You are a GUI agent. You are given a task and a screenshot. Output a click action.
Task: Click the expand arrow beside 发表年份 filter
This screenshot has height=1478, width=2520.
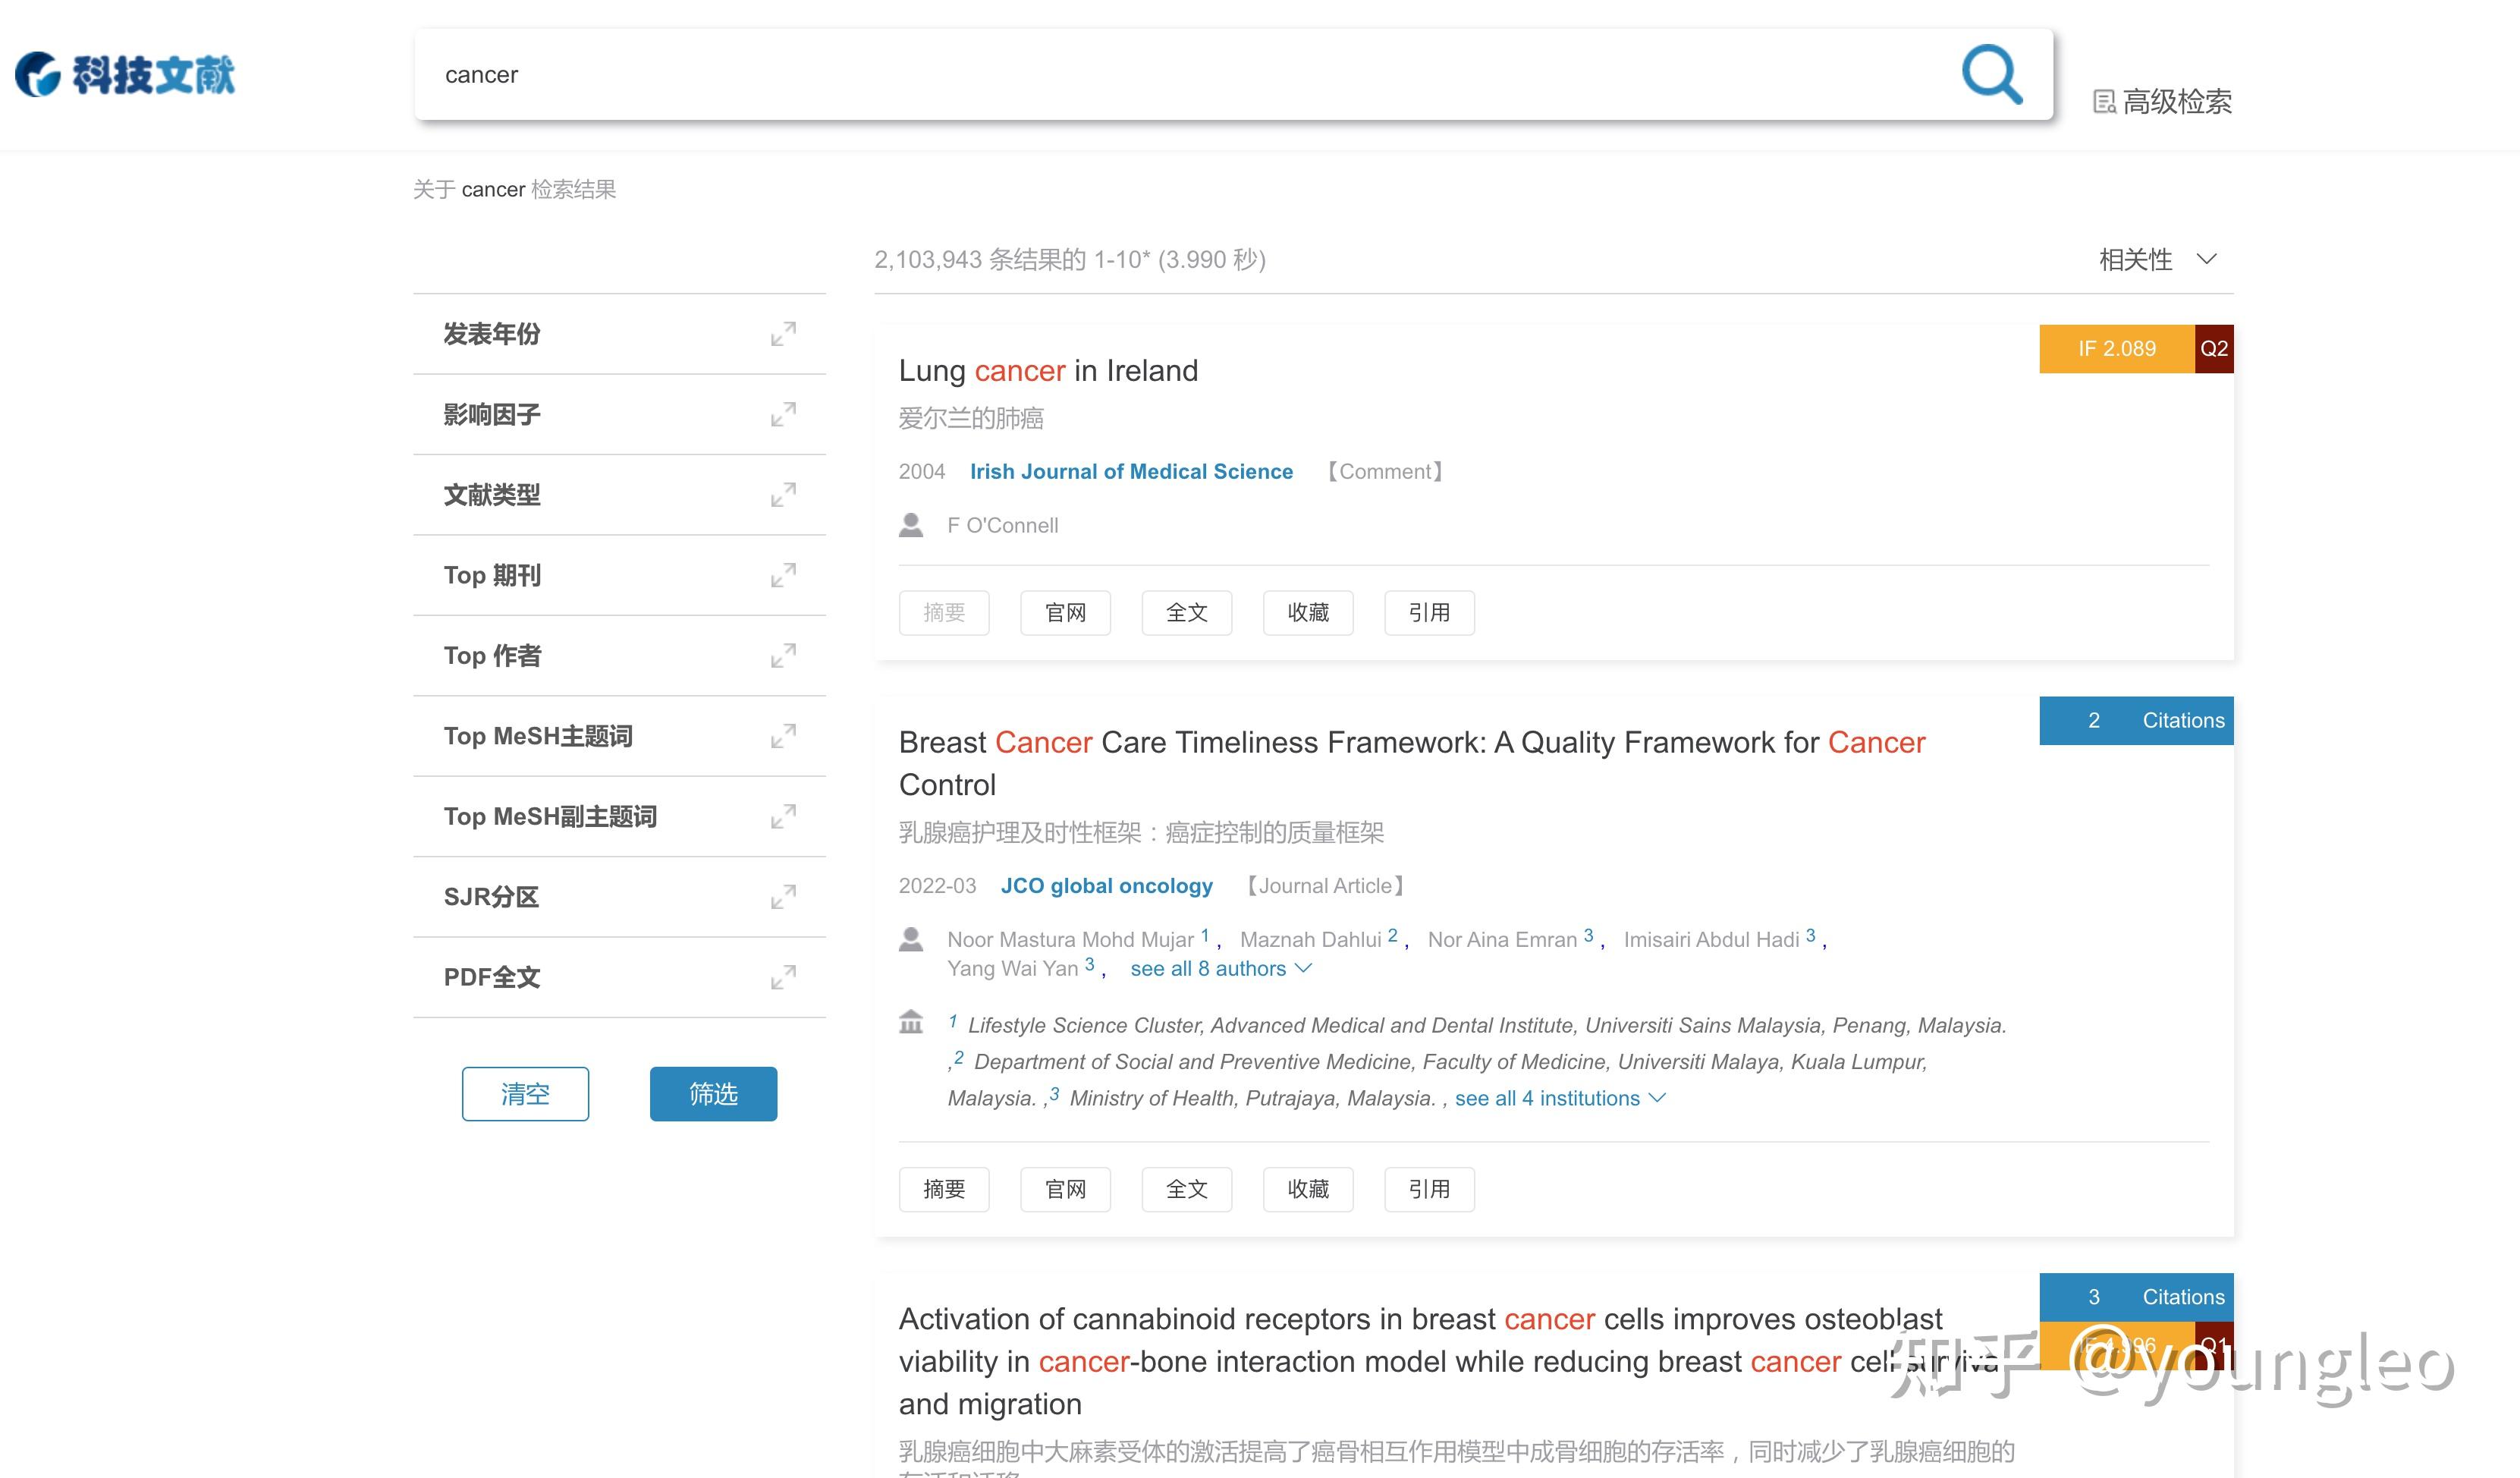click(x=784, y=334)
